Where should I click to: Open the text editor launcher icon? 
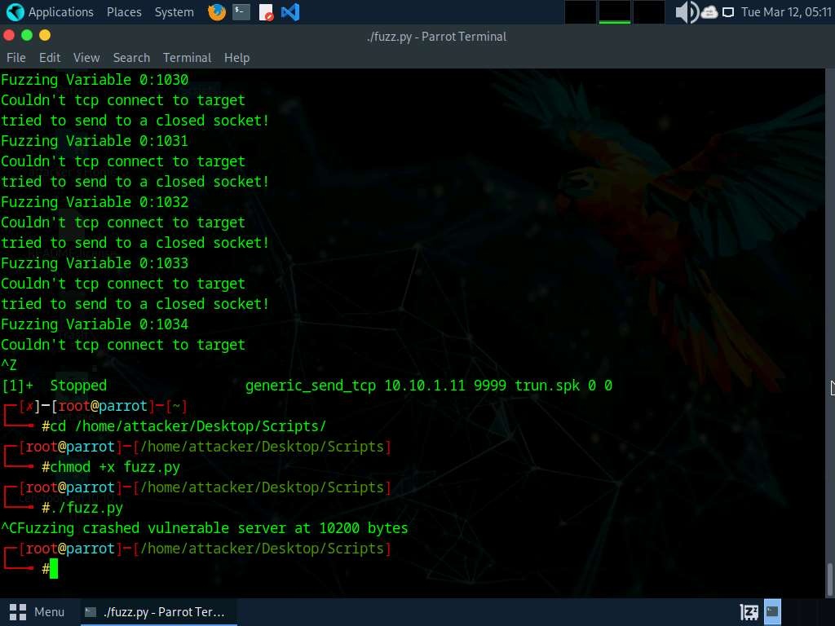point(266,12)
